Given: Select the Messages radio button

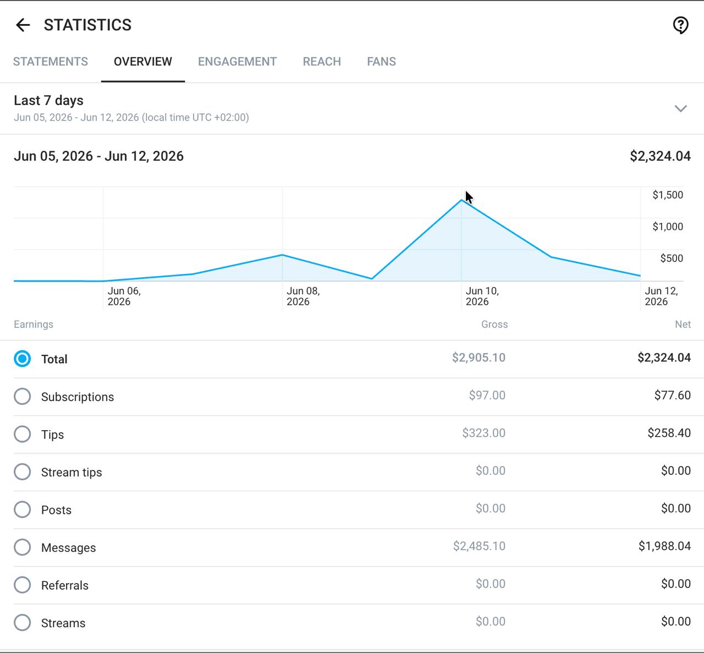Looking at the screenshot, I should pyautogui.click(x=23, y=547).
